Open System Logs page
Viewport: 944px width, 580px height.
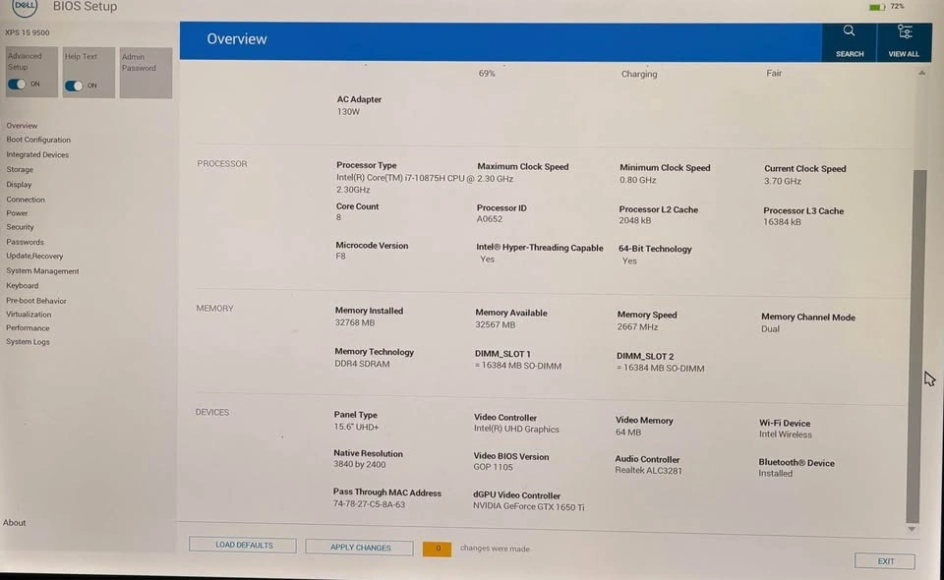[x=28, y=342]
